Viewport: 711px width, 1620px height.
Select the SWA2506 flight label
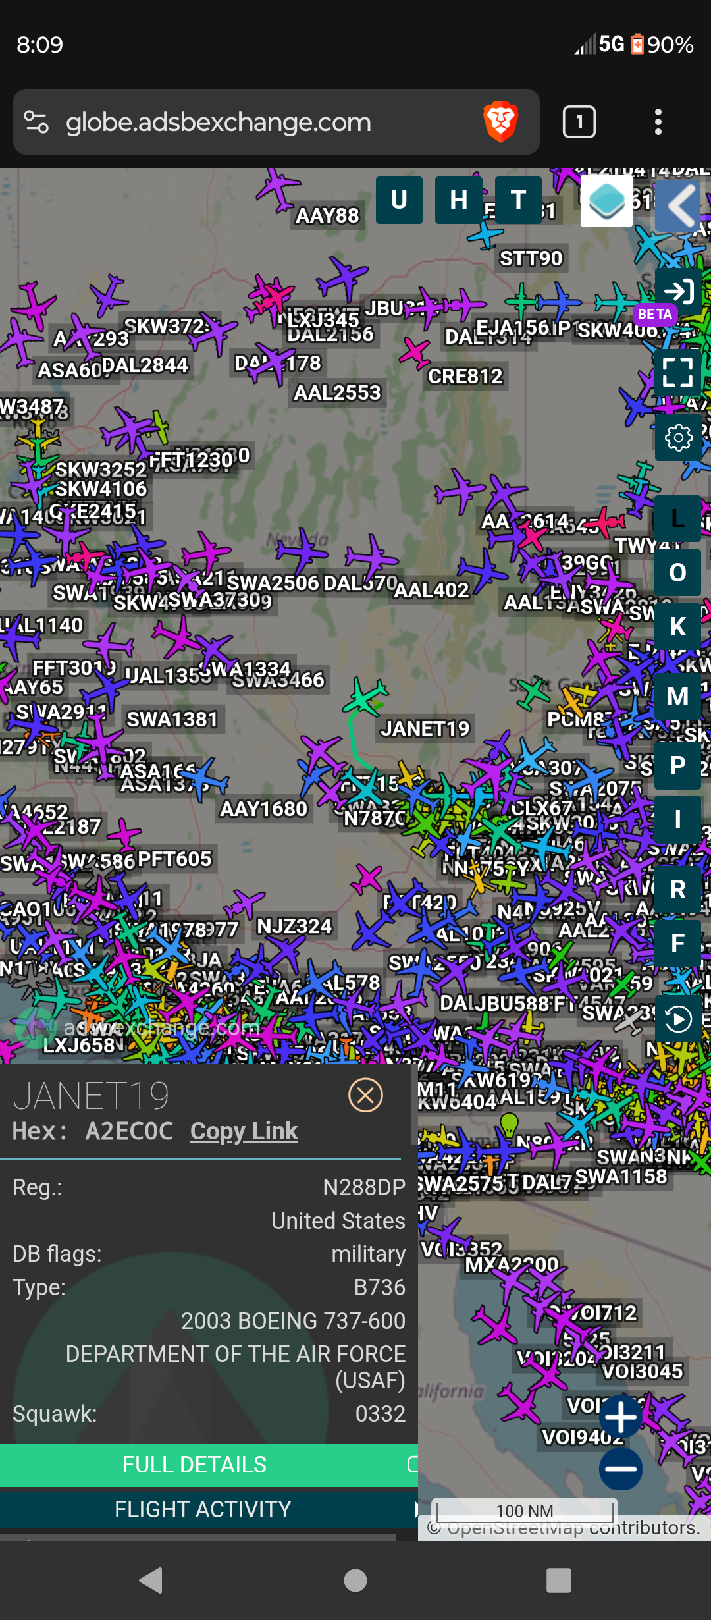point(273,583)
